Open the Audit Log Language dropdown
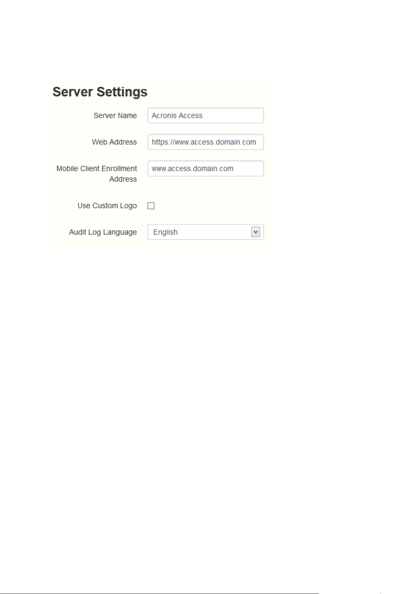 (205, 232)
